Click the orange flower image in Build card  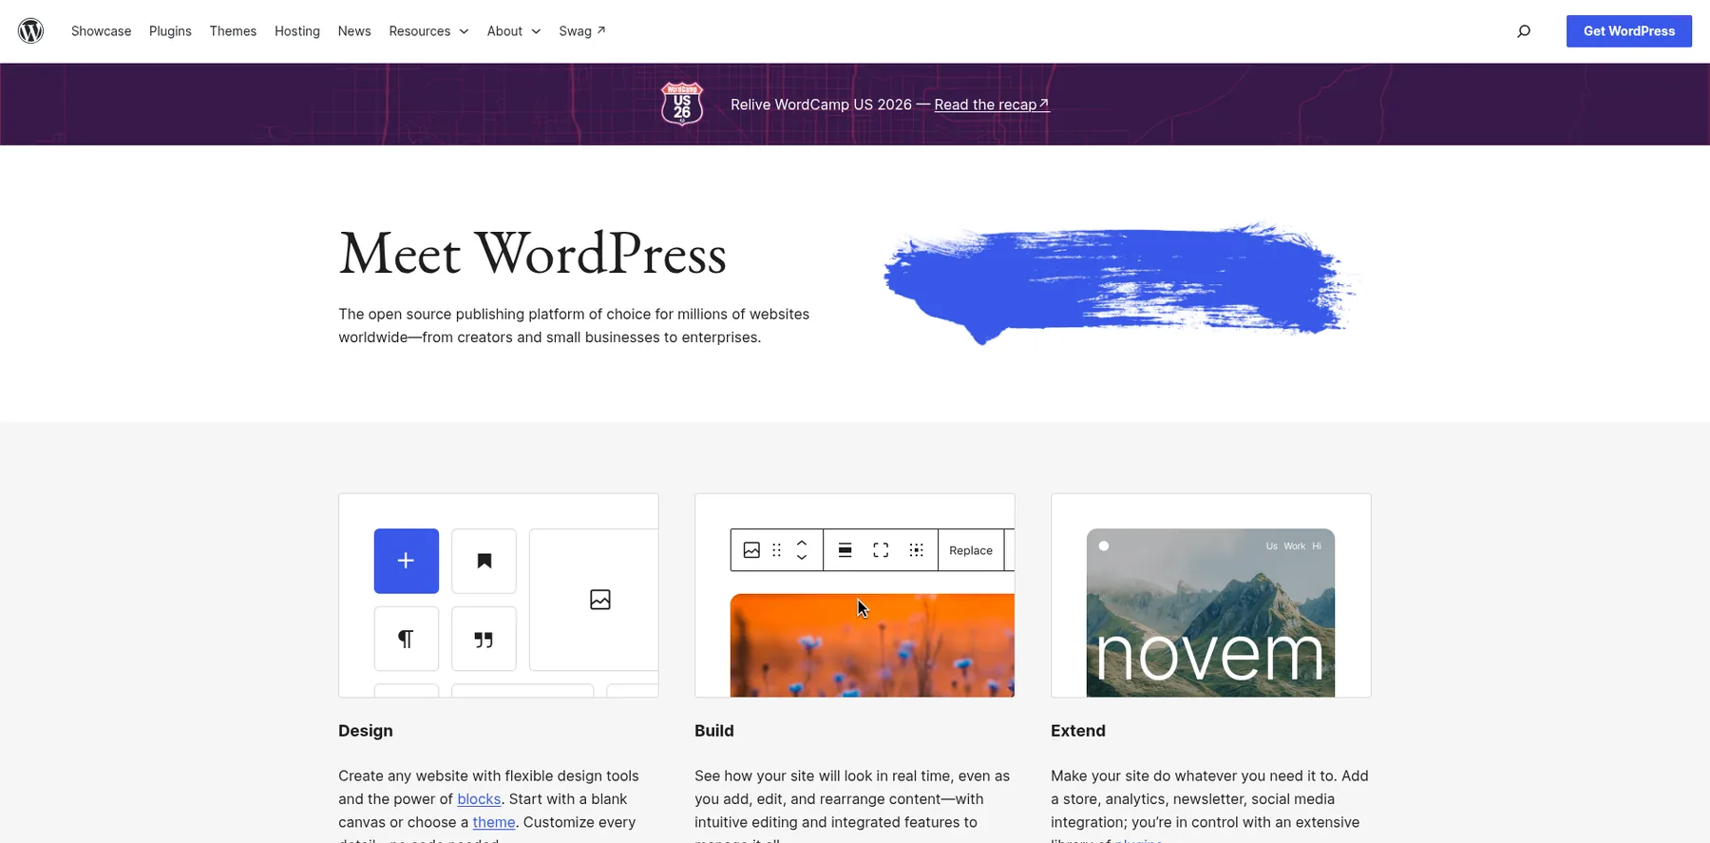pyautogui.click(x=872, y=645)
